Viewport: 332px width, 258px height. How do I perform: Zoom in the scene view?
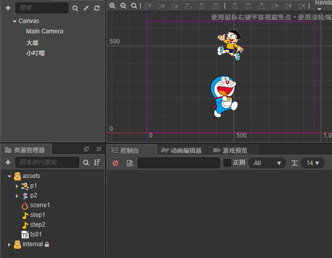[x=113, y=6]
